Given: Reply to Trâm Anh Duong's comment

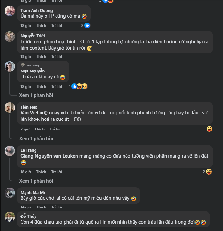Looking at the screenshot, I should coord(56,25).
